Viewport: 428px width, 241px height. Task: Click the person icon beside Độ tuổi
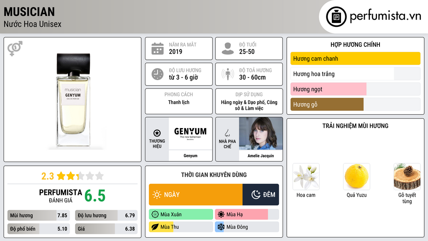coord(228,49)
